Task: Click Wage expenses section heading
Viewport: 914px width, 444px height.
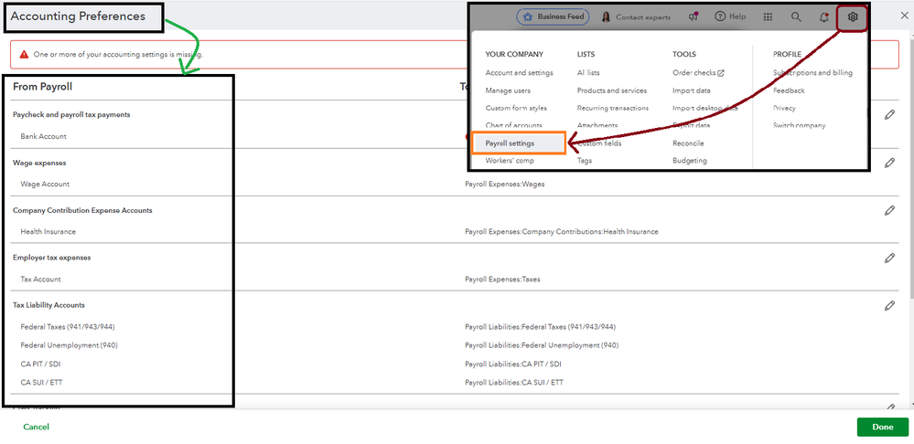Action: [39, 163]
